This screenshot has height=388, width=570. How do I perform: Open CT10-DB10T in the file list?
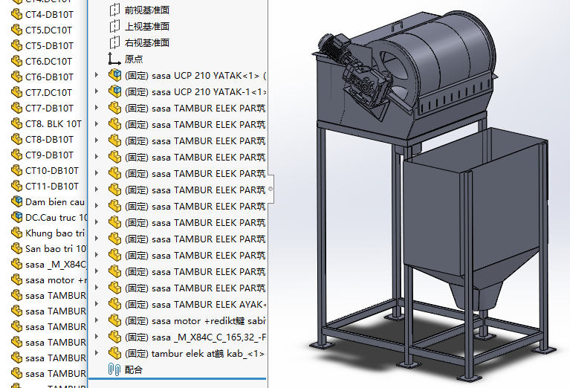click(52, 171)
